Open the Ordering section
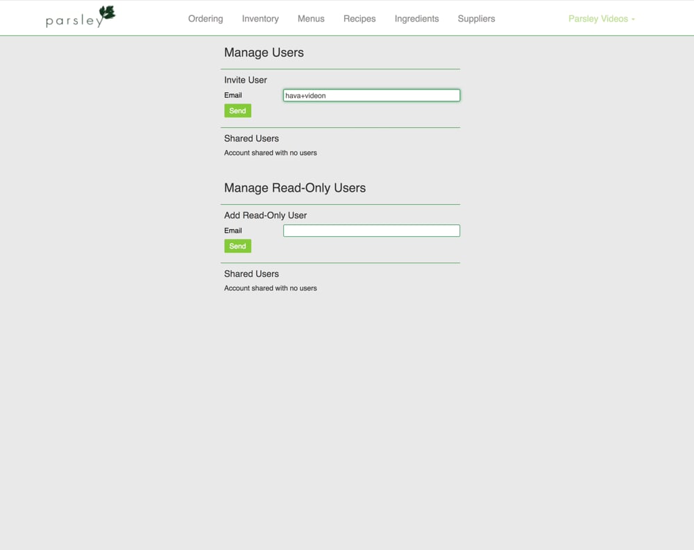 [205, 19]
